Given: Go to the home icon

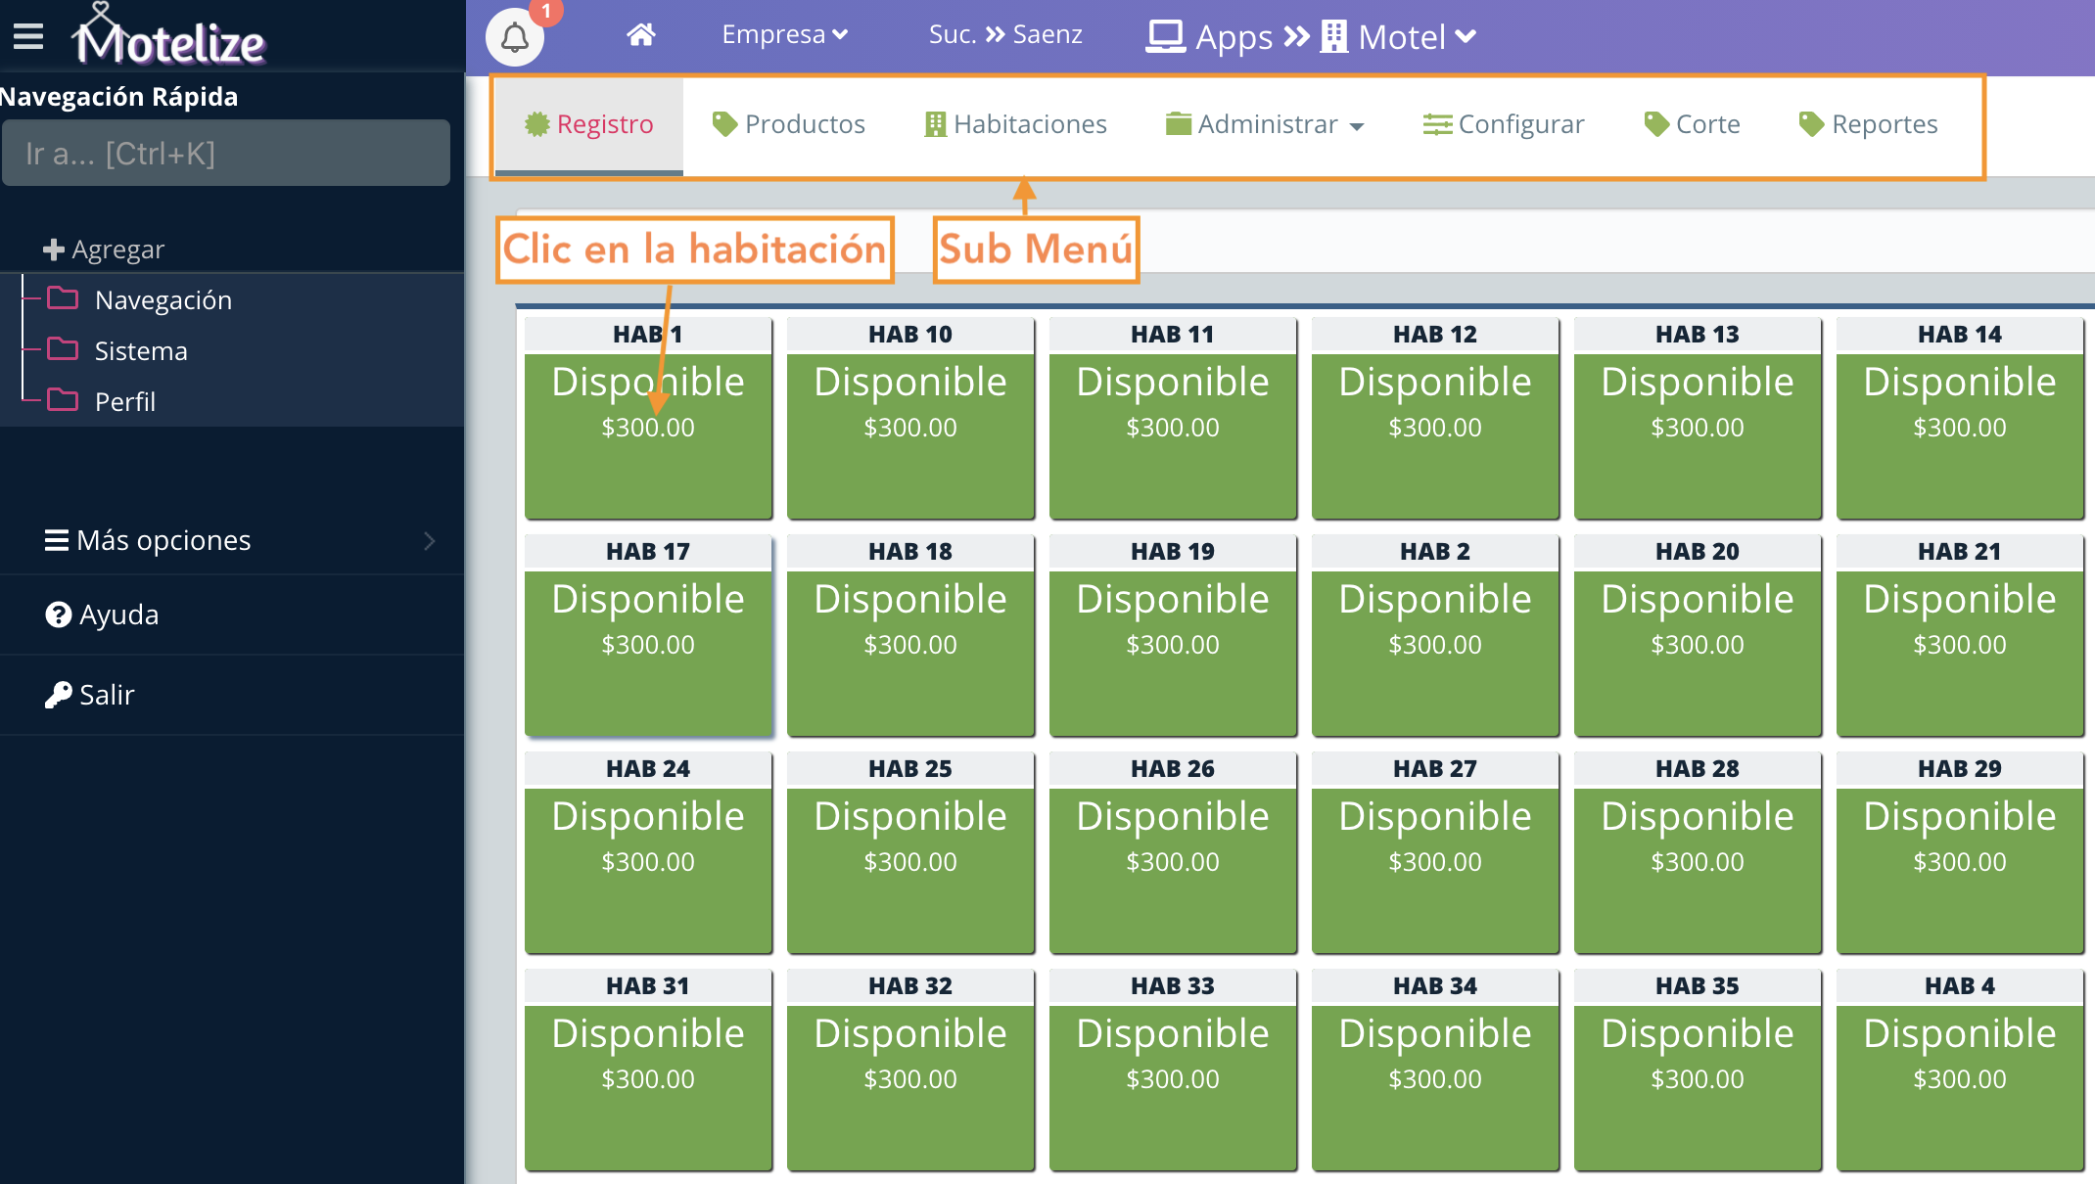Looking at the screenshot, I should tap(640, 35).
